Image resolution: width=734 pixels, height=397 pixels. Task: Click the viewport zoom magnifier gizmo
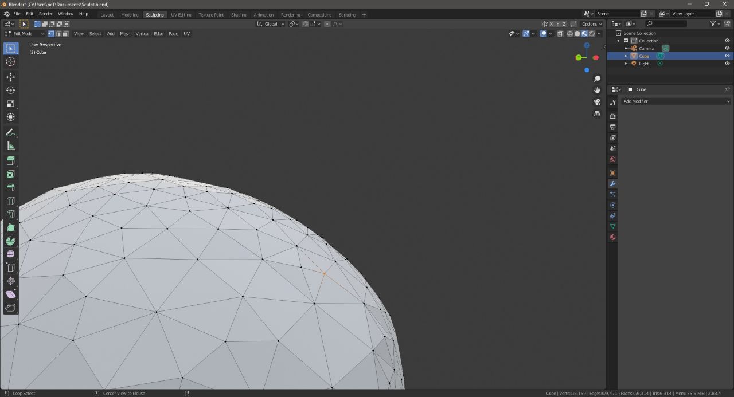pyautogui.click(x=597, y=78)
